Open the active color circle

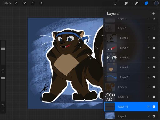point(156,3)
